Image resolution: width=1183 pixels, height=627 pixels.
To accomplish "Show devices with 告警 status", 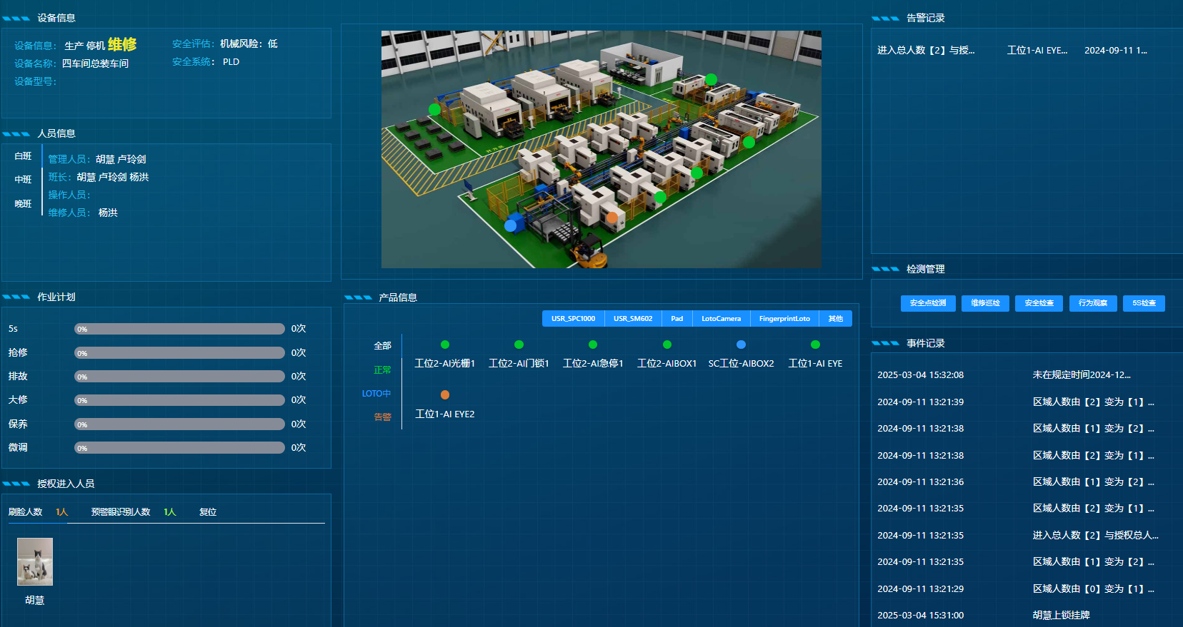I will coord(382,417).
